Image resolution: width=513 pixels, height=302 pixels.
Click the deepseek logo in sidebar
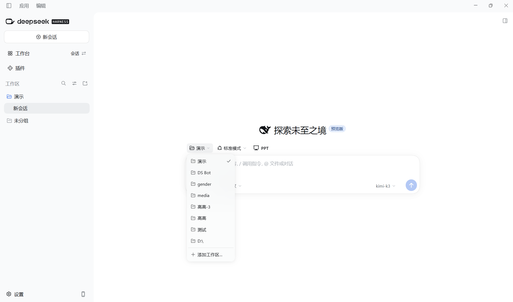pos(37,21)
